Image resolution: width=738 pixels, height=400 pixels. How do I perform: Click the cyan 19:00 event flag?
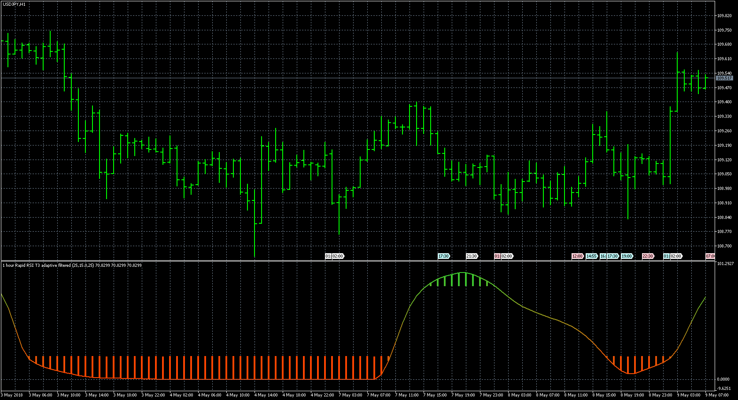click(x=627, y=256)
